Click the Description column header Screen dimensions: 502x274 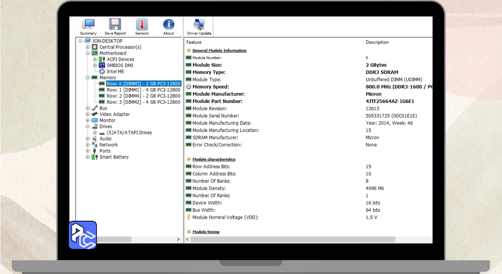(x=377, y=42)
